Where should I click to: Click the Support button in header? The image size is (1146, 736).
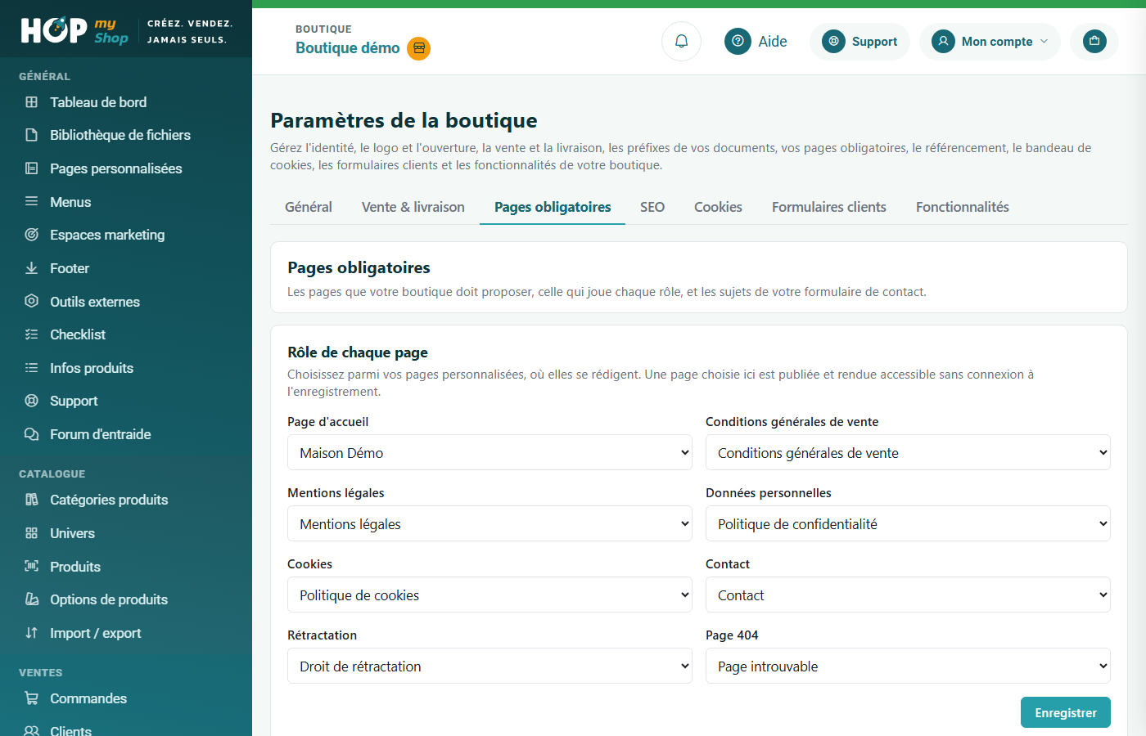pyautogui.click(x=859, y=41)
